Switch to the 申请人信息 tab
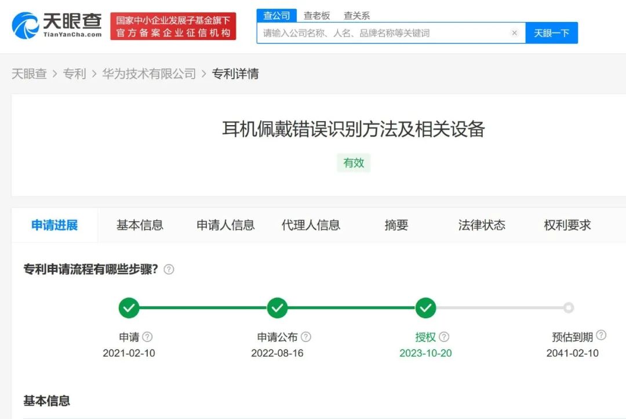Screen dimensions: 626x419 click(x=225, y=225)
